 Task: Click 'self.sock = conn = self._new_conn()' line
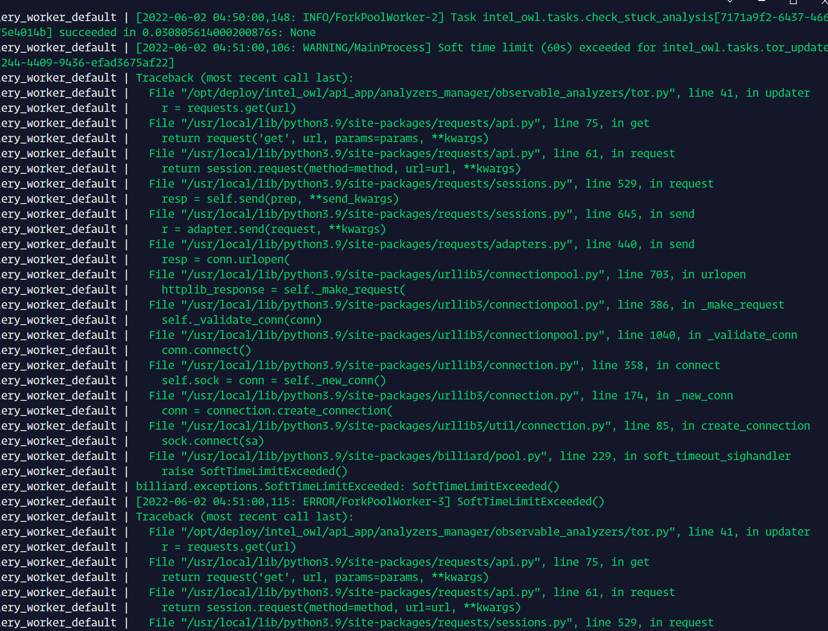pyautogui.click(x=273, y=381)
